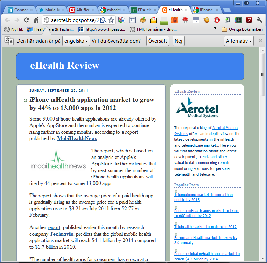The image size is (267, 263).
Task: Close the eHealth tab
Action: (x=186, y=10)
